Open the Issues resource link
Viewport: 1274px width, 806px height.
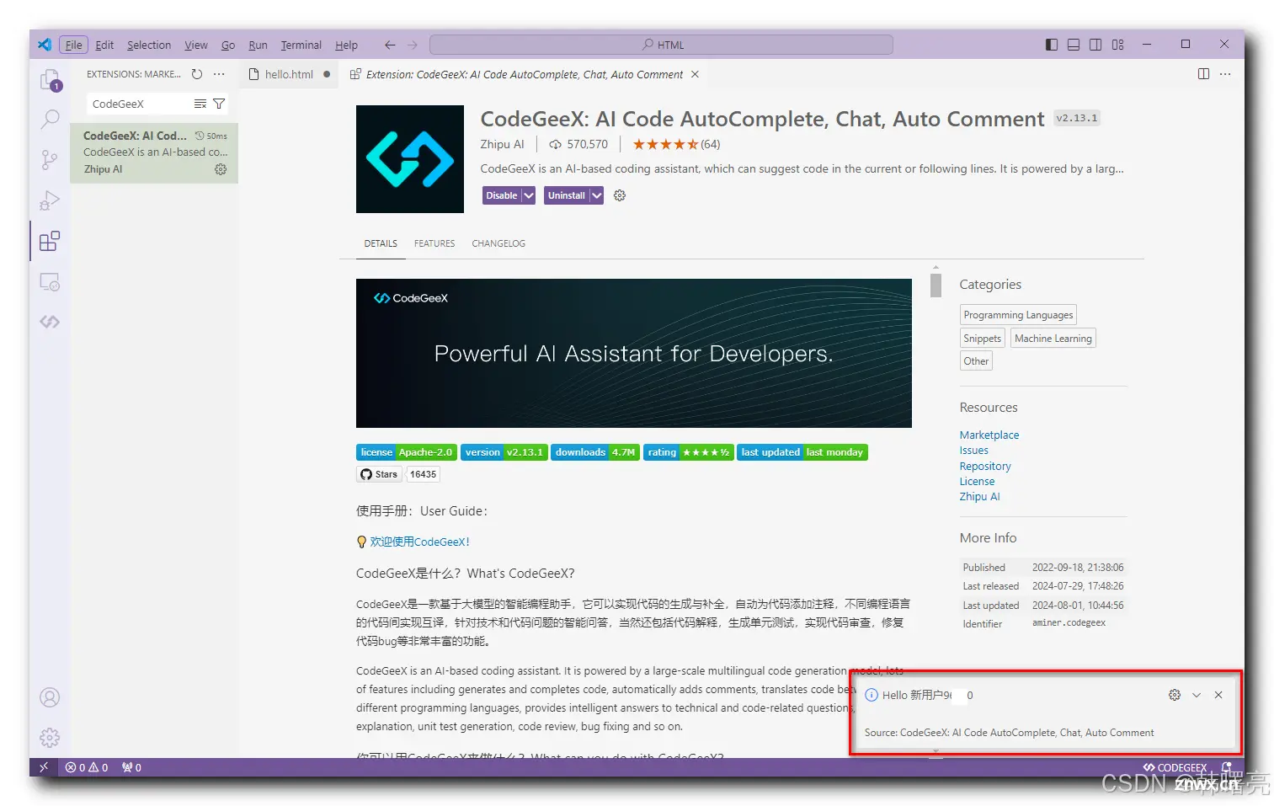974,451
